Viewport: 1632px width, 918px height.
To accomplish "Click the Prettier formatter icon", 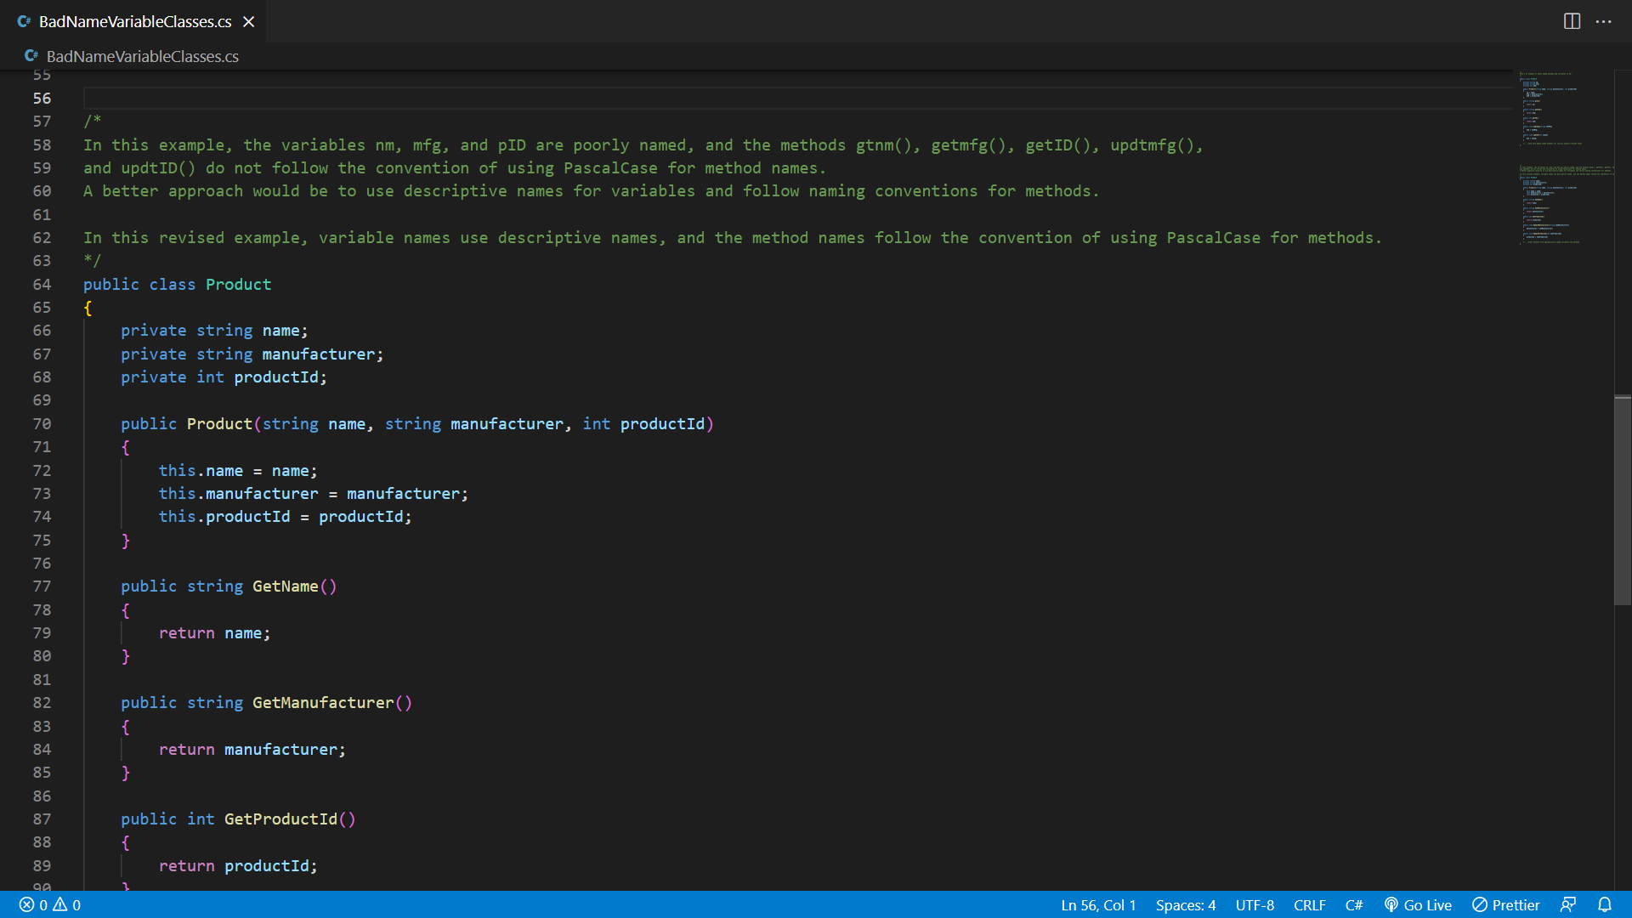I will 1480,904.
